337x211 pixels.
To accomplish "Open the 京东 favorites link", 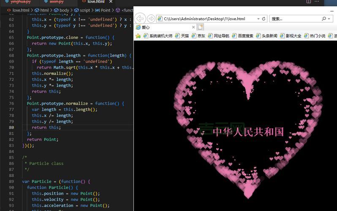I will tap(201, 36).
